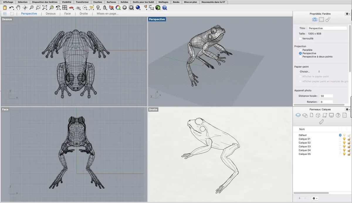This screenshot has width=352, height=203.
Task: Open the Properties panel gear menu
Action: pos(348,14)
